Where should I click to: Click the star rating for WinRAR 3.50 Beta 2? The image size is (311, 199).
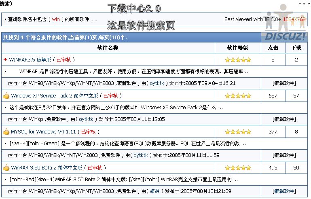[238, 168]
